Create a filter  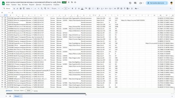point(124,8)
